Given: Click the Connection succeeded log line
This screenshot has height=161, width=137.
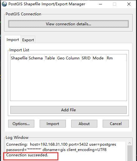Looking at the screenshot, I should tap(27, 155).
